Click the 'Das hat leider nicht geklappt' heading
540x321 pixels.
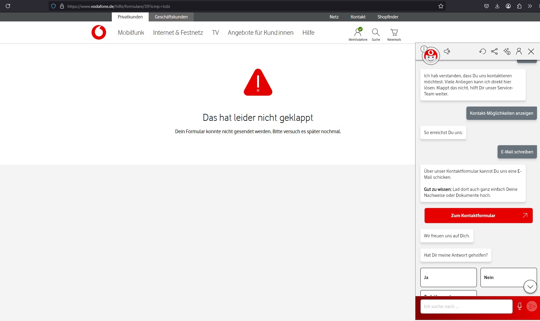pos(258,117)
